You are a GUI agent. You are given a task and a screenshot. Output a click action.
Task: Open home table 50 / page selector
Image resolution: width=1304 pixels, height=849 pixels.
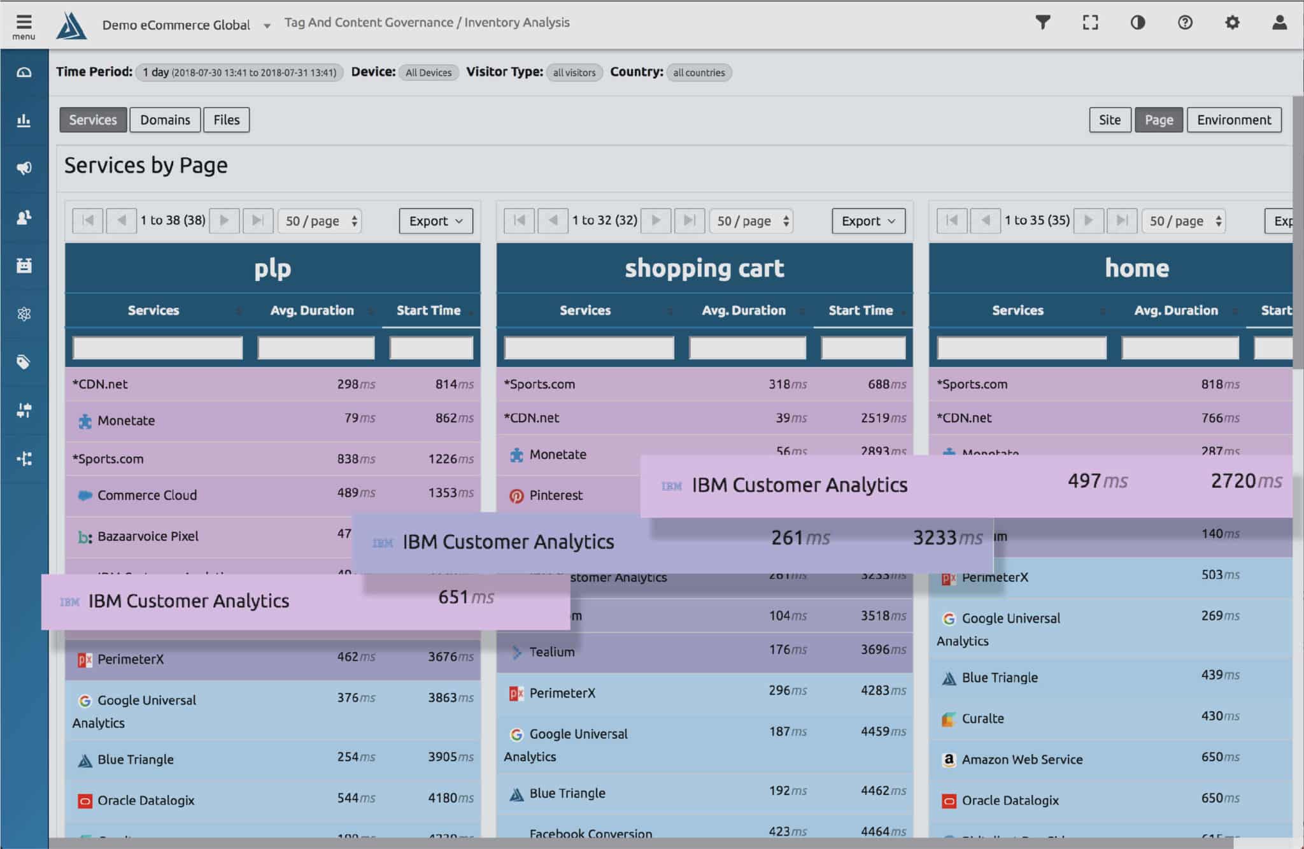1184,221
